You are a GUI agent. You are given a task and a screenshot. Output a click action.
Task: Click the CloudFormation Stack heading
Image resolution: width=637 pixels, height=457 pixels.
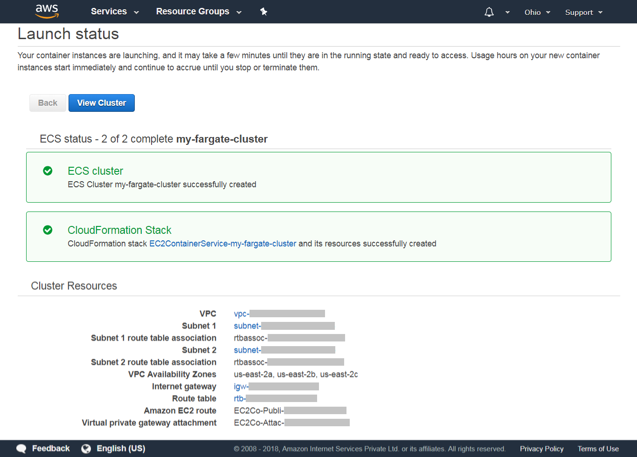pyautogui.click(x=119, y=230)
